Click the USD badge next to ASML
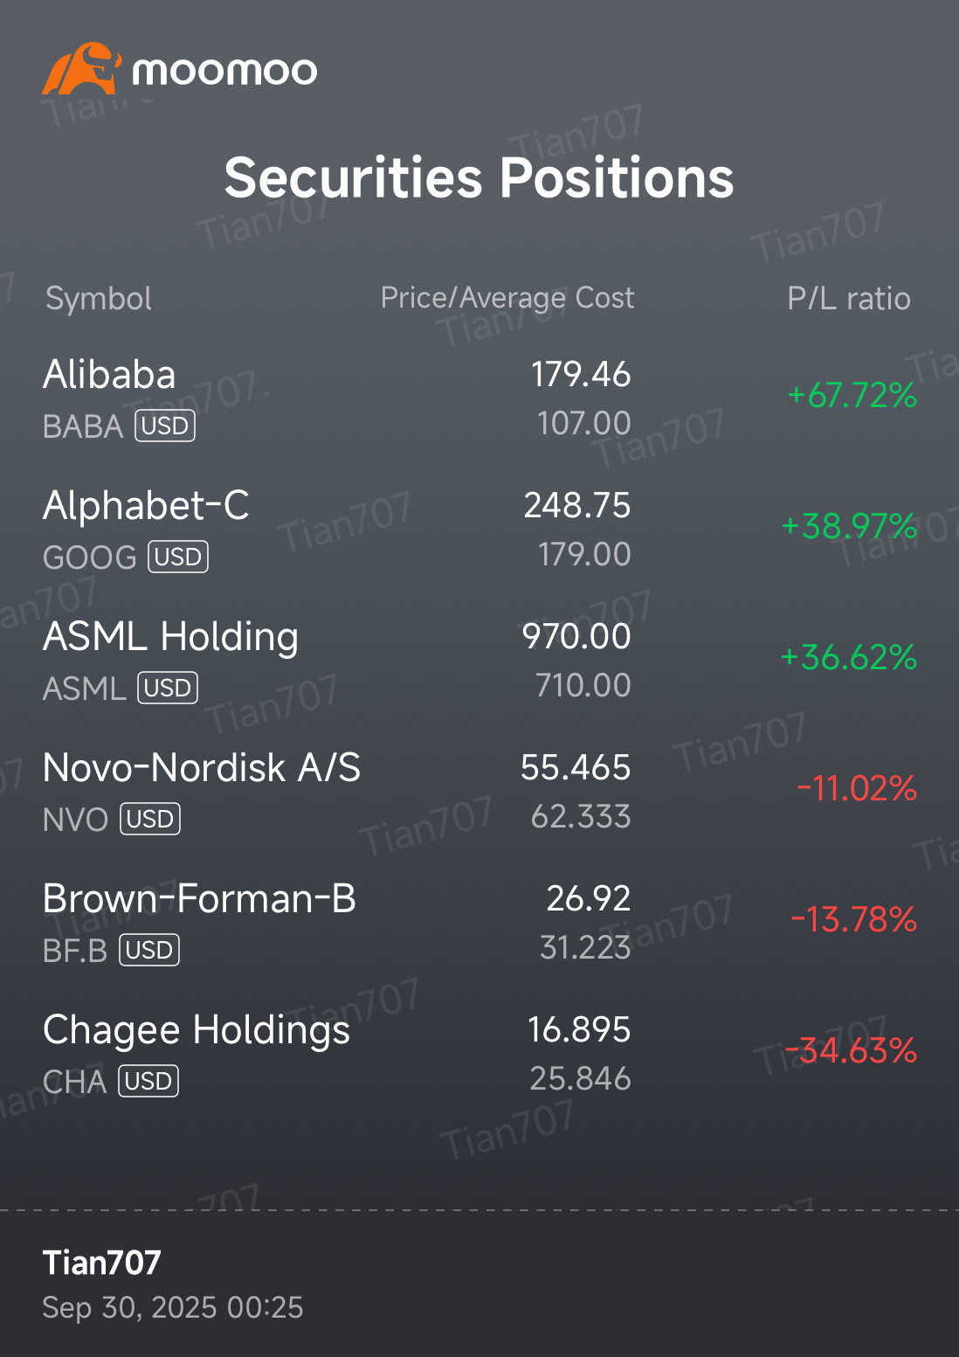 pos(168,688)
